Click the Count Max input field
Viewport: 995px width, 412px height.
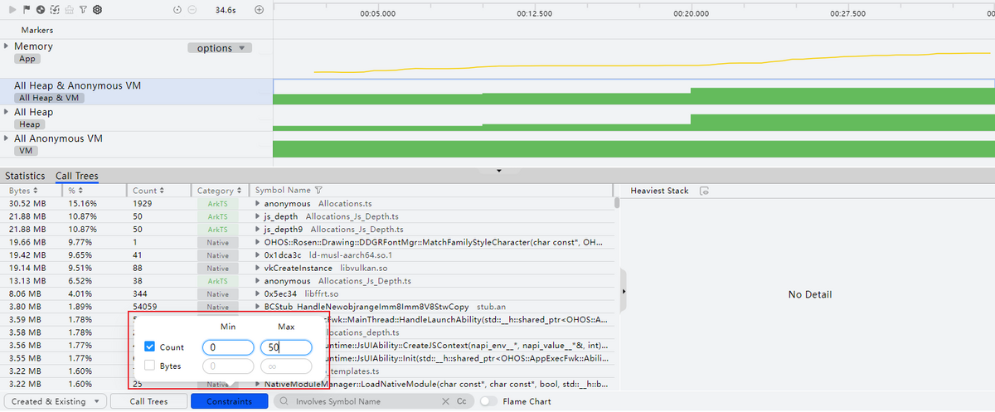pyautogui.click(x=285, y=347)
